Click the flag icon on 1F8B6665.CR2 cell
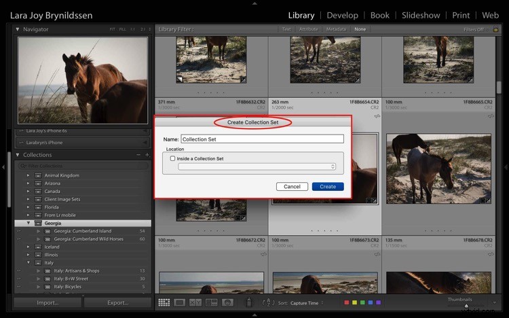The width and height of the screenshot is (509, 318). pos(491,116)
